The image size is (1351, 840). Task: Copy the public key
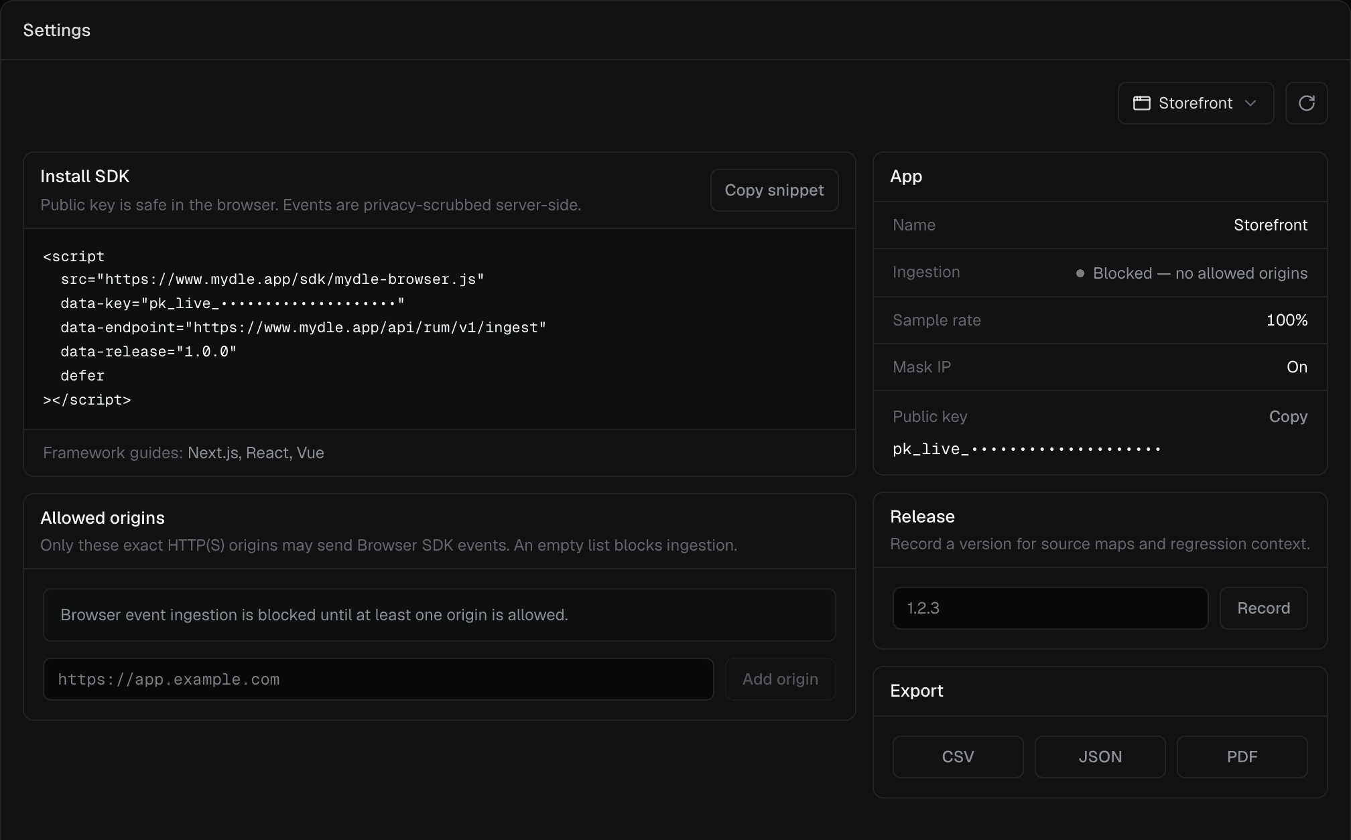pos(1288,417)
